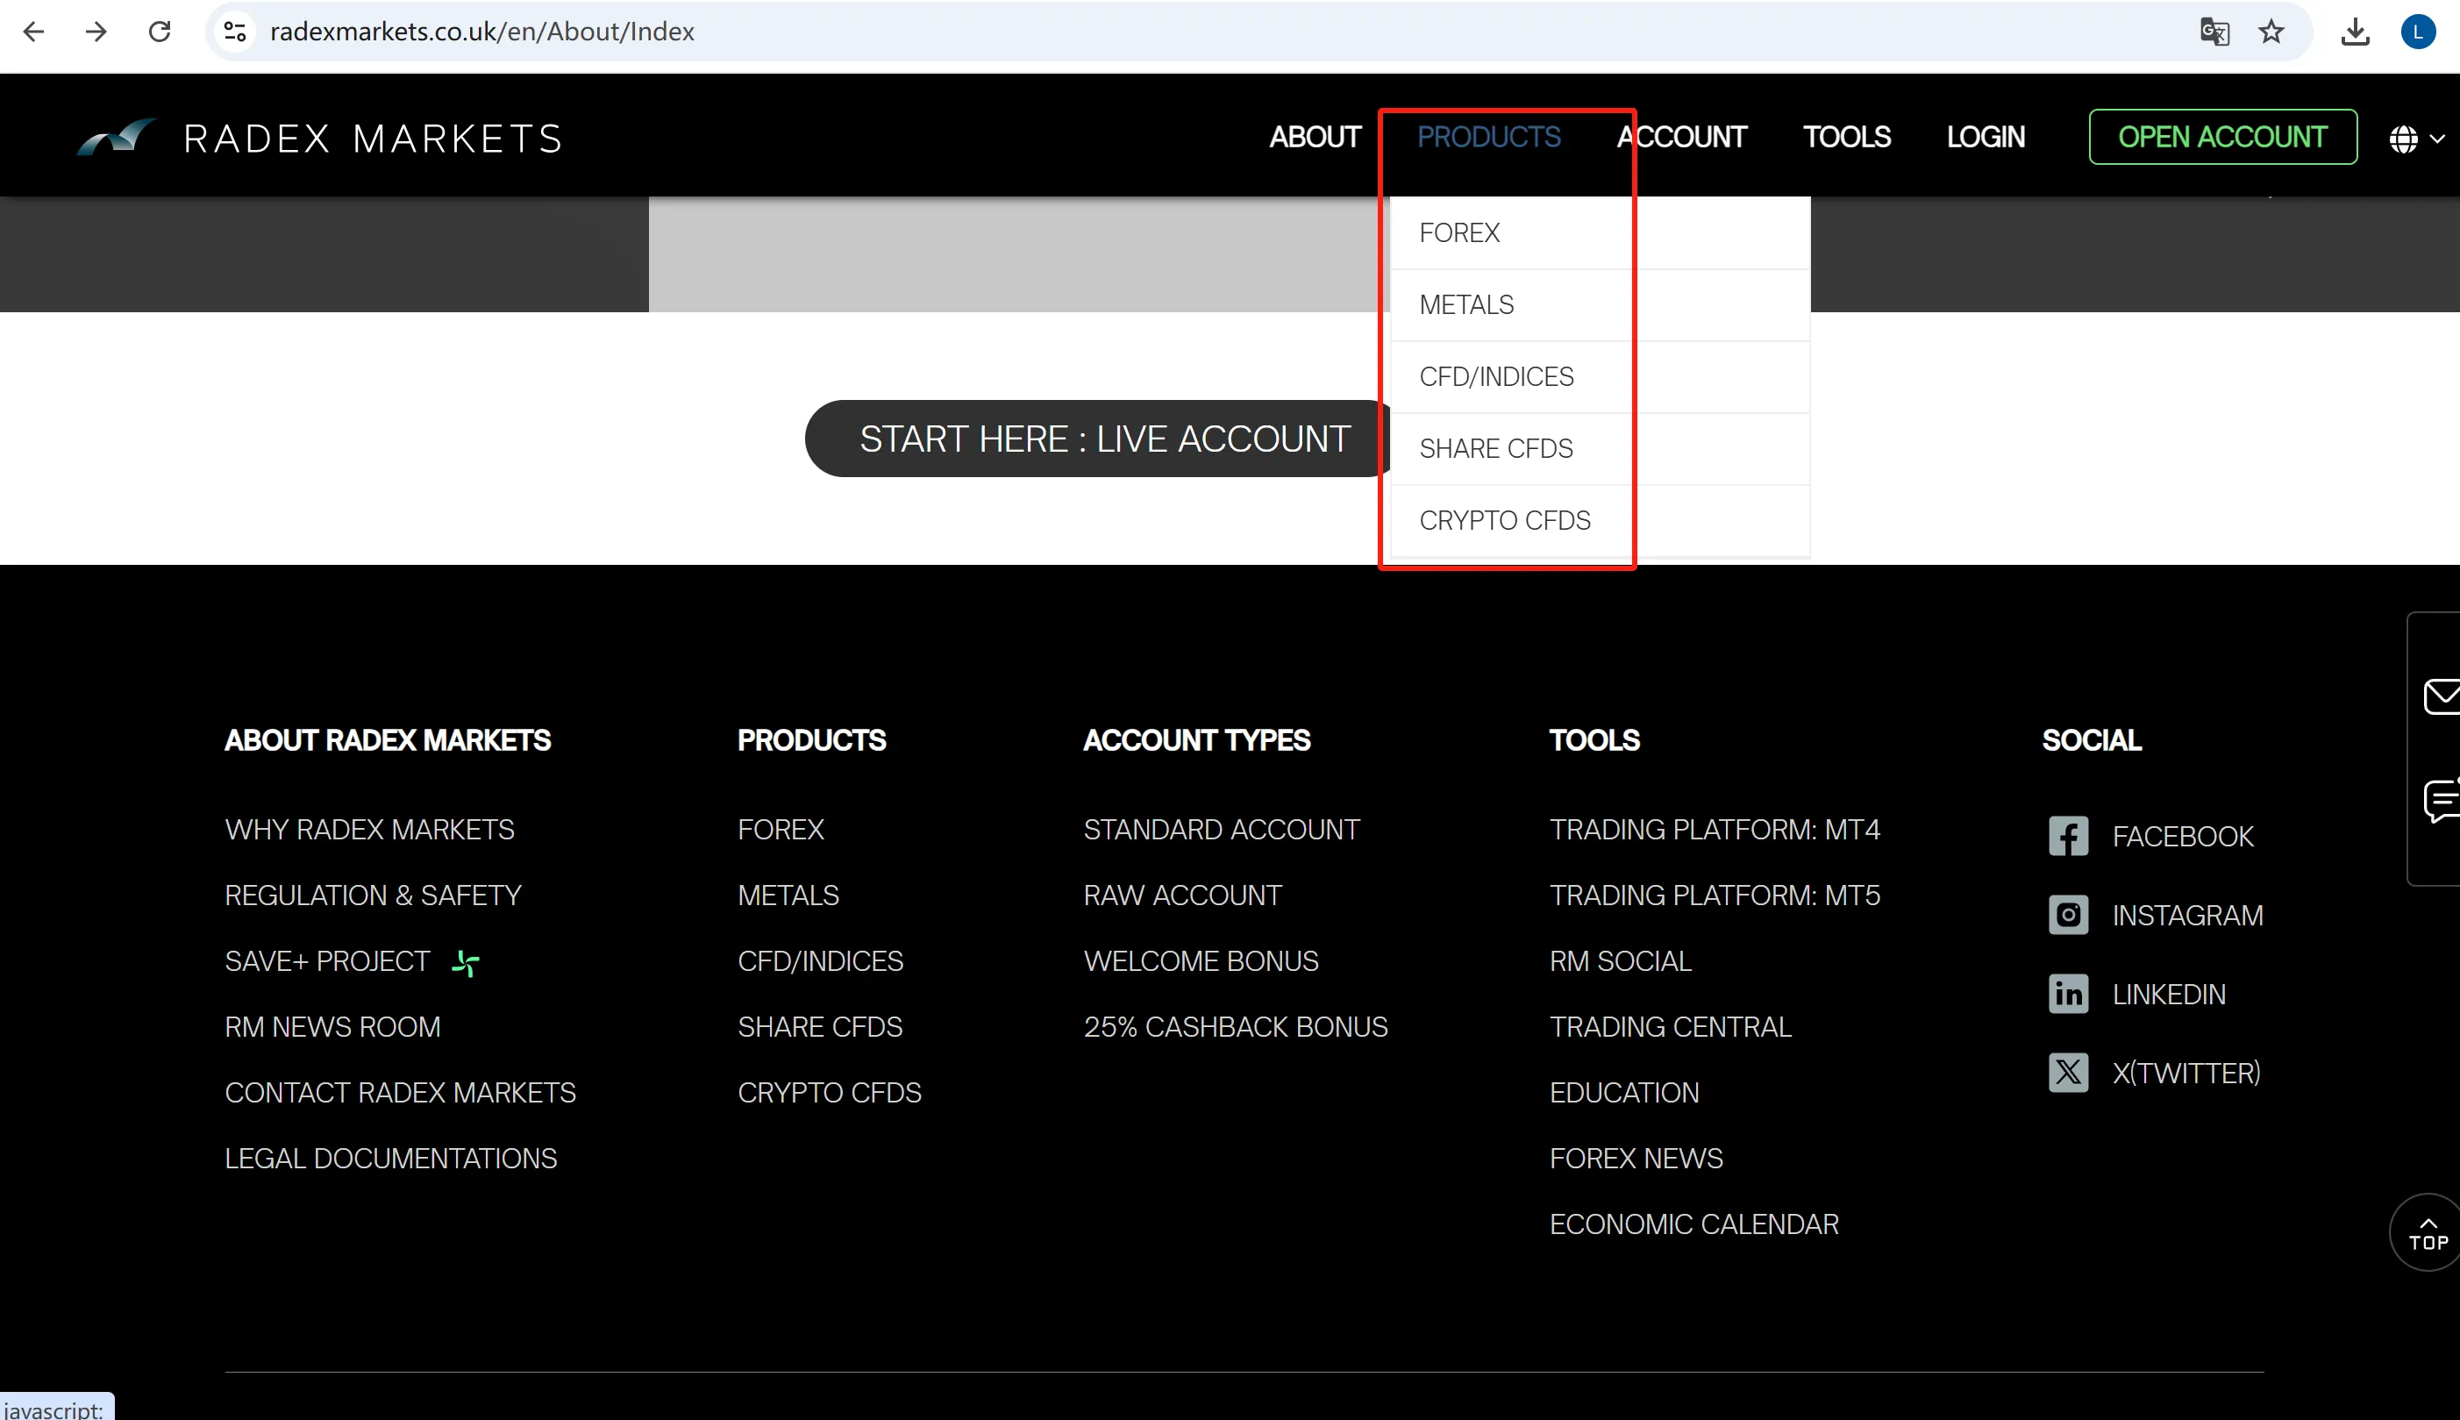Click the Facebook icon in footer
Image resolution: width=2460 pixels, height=1420 pixels.
2068,836
